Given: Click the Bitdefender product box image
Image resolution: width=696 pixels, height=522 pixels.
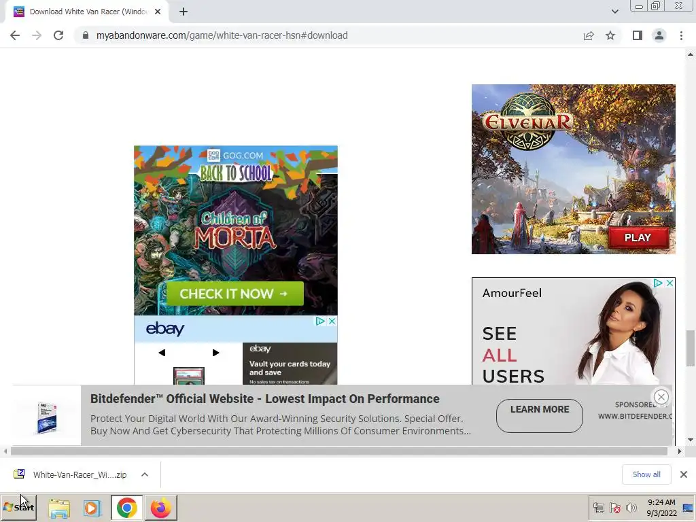Looking at the screenshot, I should [47, 417].
